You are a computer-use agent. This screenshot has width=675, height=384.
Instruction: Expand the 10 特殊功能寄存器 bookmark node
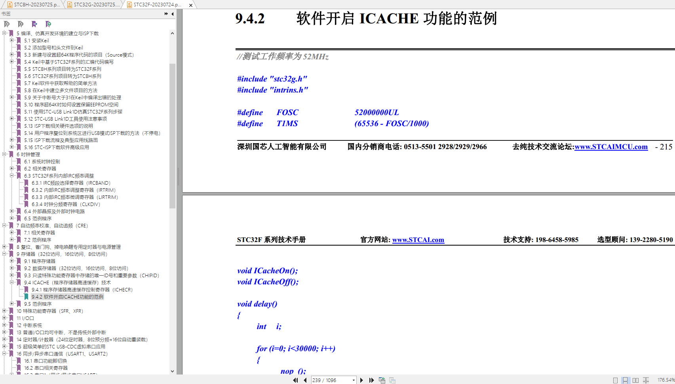coord(4,311)
